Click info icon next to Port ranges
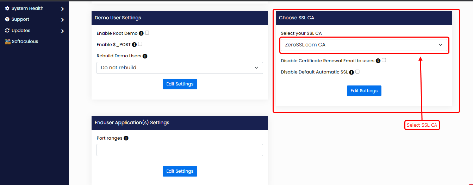Image resolution: width=473 pixels, height=185 pixels. tap(126, 138)
